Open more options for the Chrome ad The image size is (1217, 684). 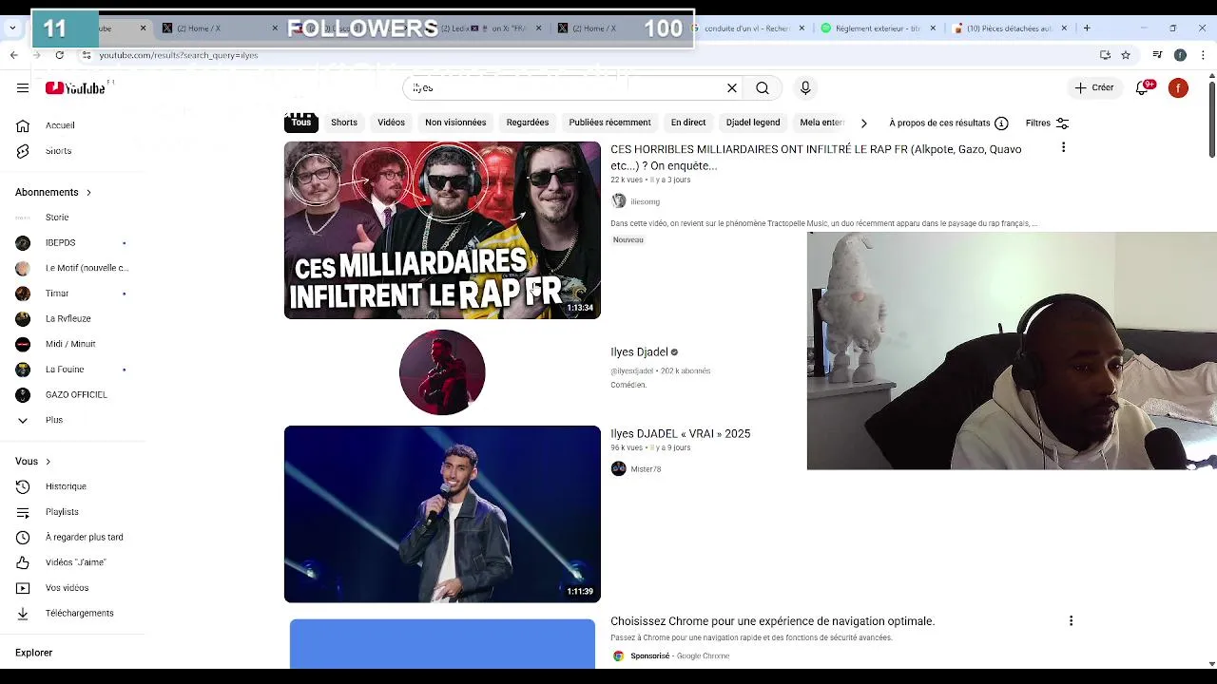(x=1071, y=621)
